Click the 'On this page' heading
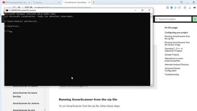 click(171, 27)
